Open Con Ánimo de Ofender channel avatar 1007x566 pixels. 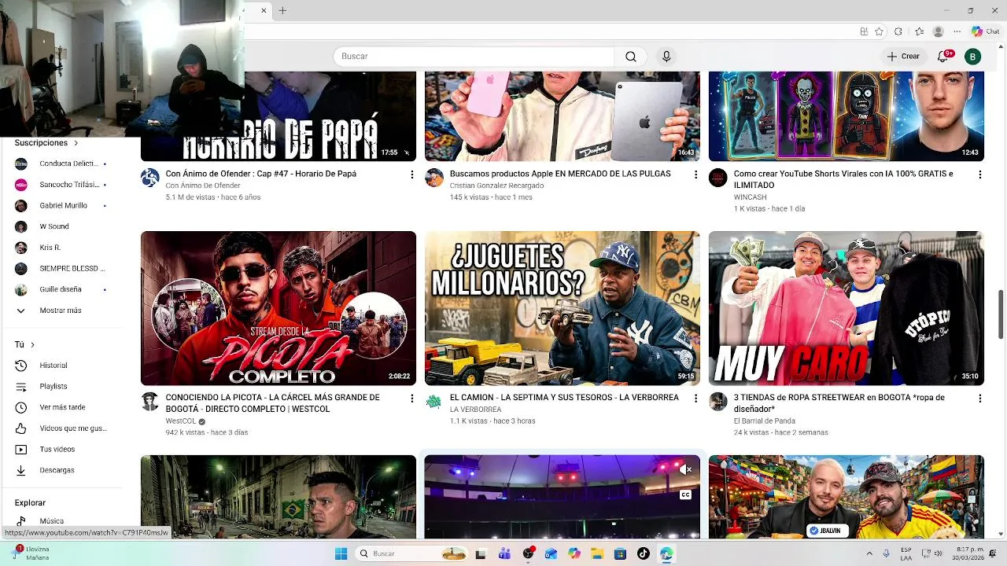pyautogui.click(x=150, y=178)
